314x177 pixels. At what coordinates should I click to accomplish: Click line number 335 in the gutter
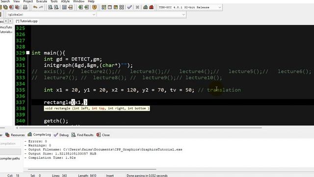click(x=21, y=90)
